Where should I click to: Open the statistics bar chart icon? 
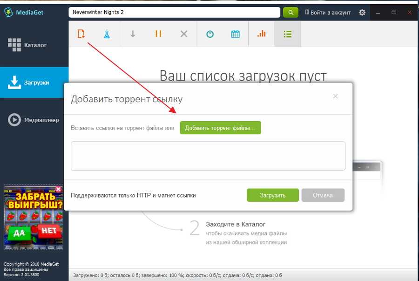click(x=261, y=34)
